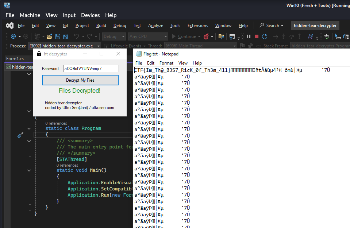Click the Save All toolbar icon
This screenshot has width=350, height=228.
[x=65, y=36]
